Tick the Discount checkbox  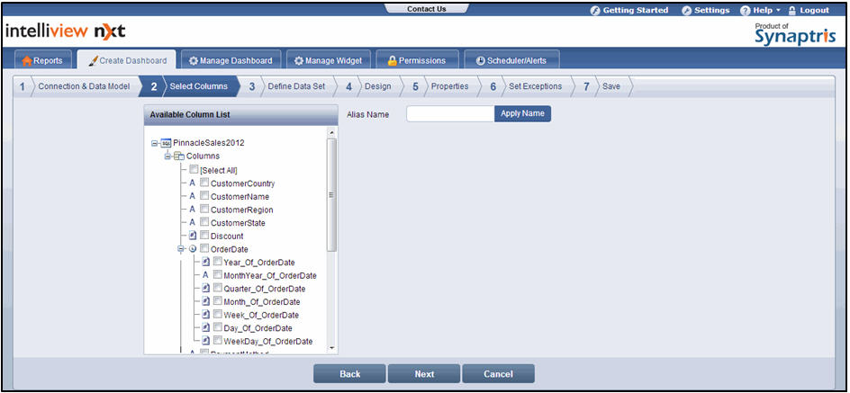coord(204,235)
